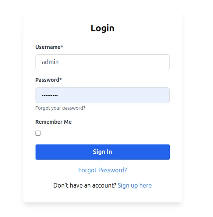Tick the Remember Me checkbox
The height and width of the screenshot is (217, 213).
pos(38,133)
